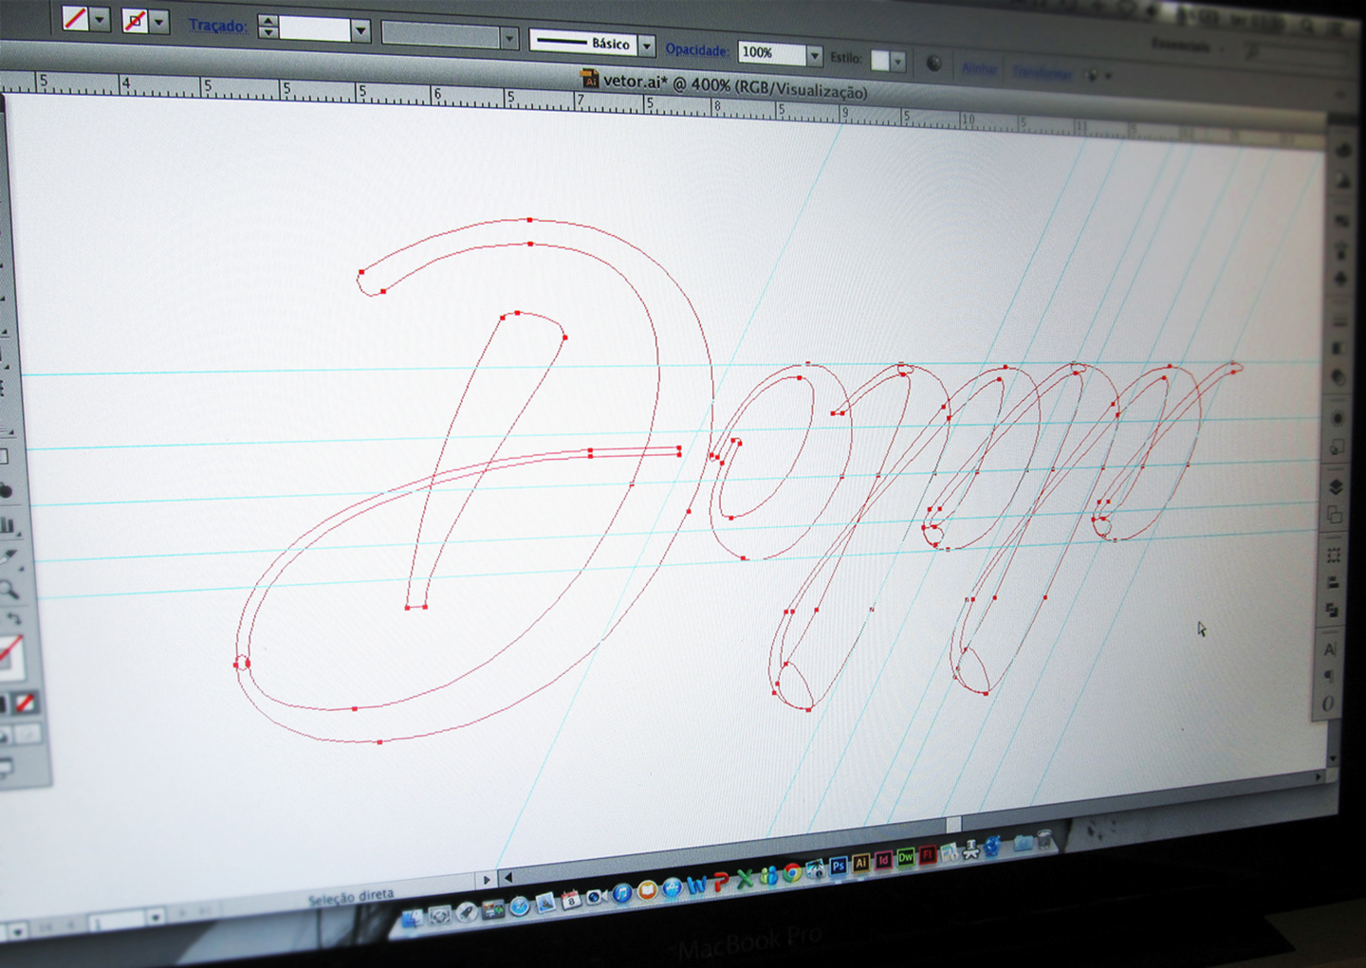The image size is (1366, 968).
Task: Open the Swatches panel icon
Action: coord(1342,219)
